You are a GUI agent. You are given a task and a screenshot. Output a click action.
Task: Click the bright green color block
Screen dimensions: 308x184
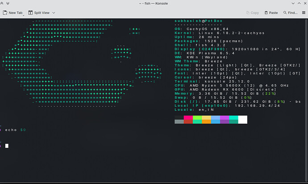(x=197, y=117)
